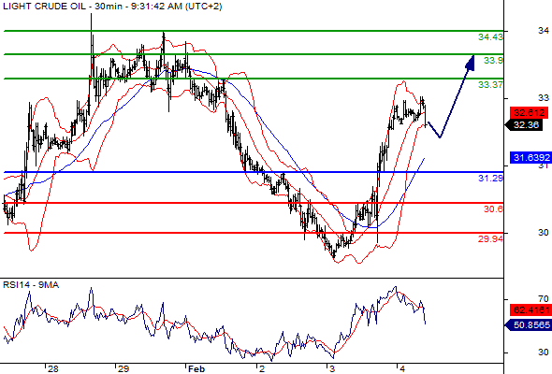
Task: Click the LIGHT CRUDE OIL chart title
Action: click(44, 6)
